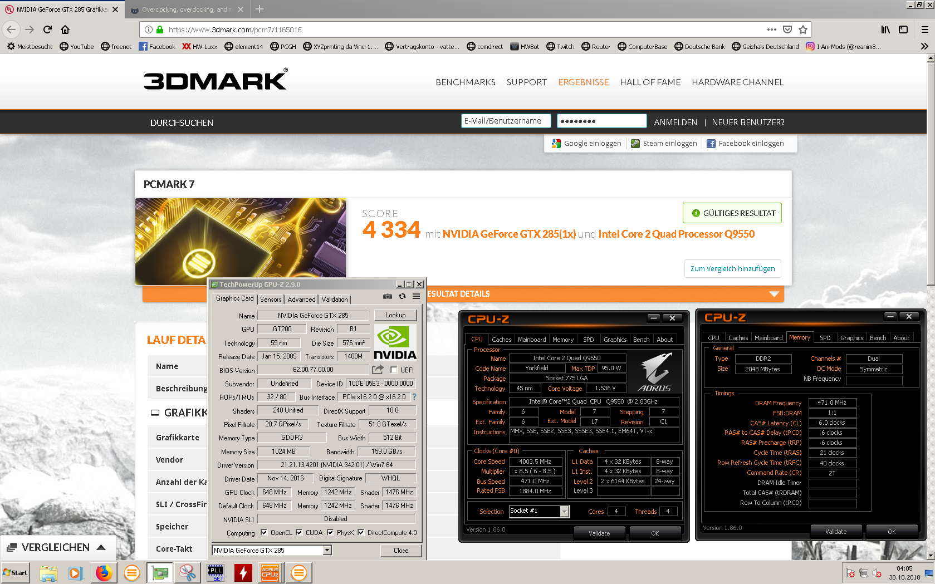Open Firefox library icon
Screen dimensions: 935x584
tap(885, 30)
